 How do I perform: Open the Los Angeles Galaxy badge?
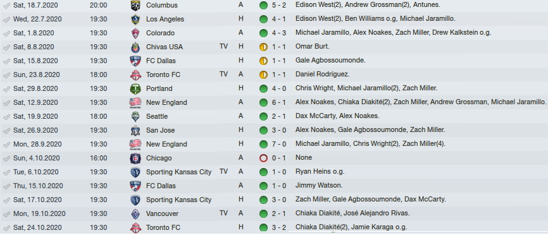135,19
